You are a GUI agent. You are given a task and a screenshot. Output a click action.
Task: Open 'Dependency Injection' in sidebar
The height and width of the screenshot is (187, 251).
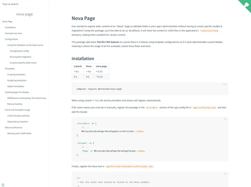18,122
